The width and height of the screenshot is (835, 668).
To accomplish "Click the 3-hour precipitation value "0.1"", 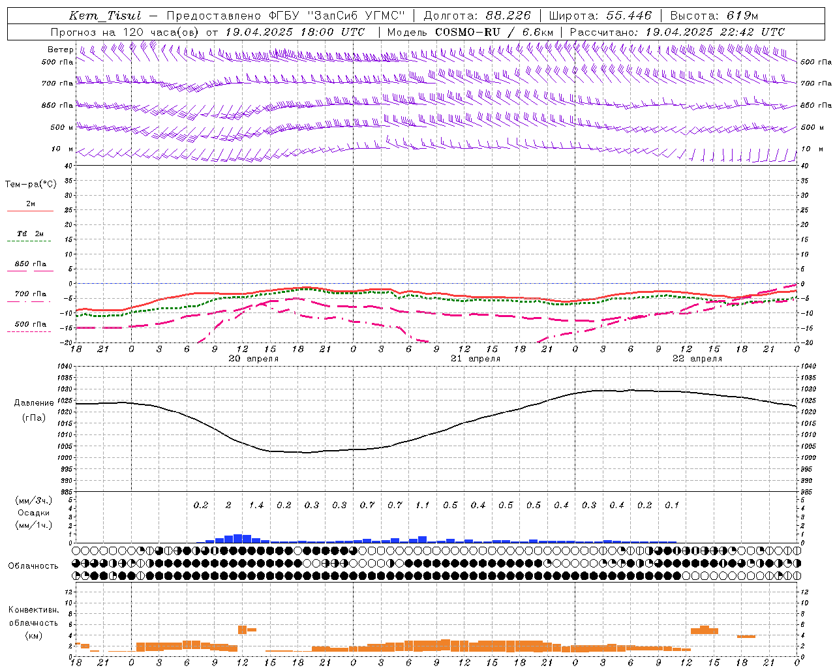I will 672,505.
